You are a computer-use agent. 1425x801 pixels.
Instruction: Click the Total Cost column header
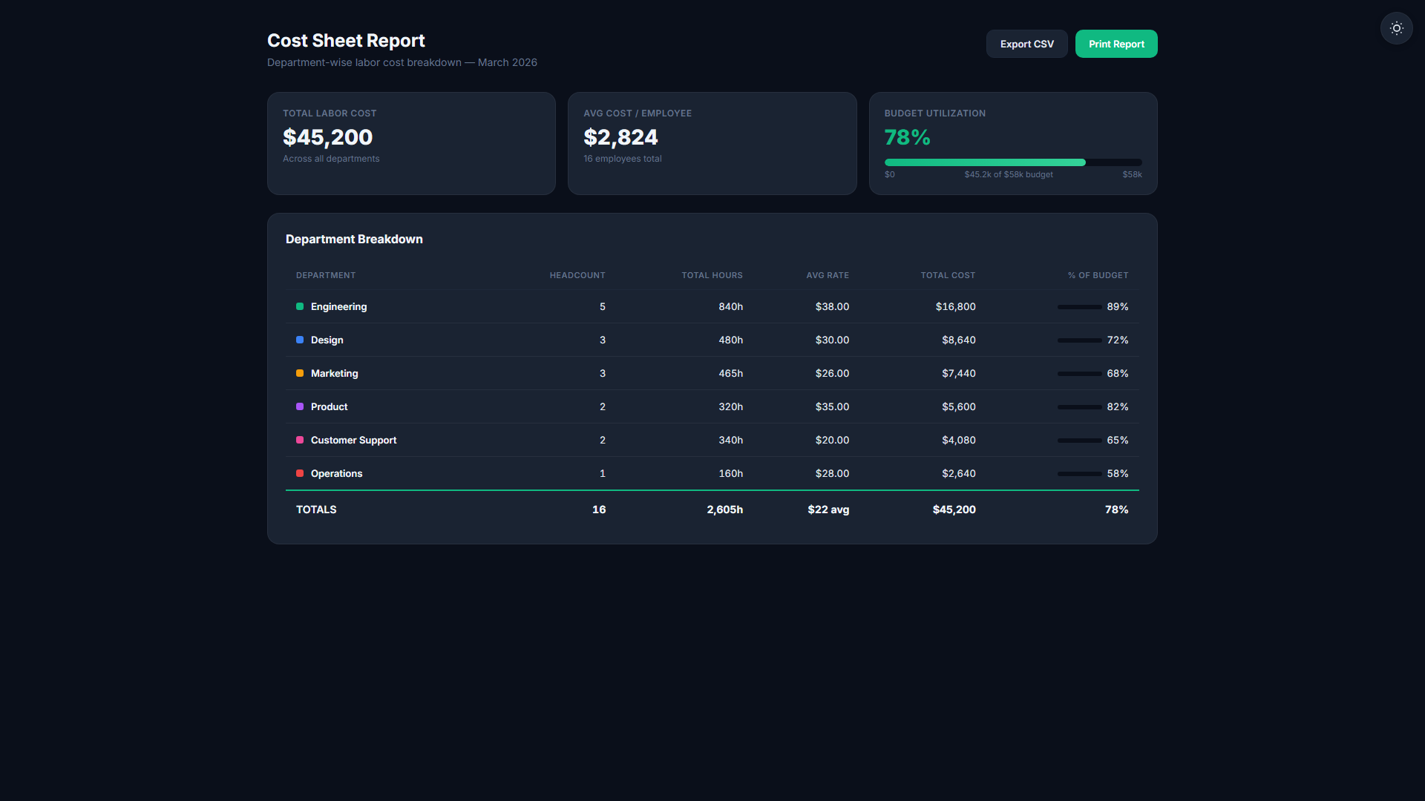point(948,275)
